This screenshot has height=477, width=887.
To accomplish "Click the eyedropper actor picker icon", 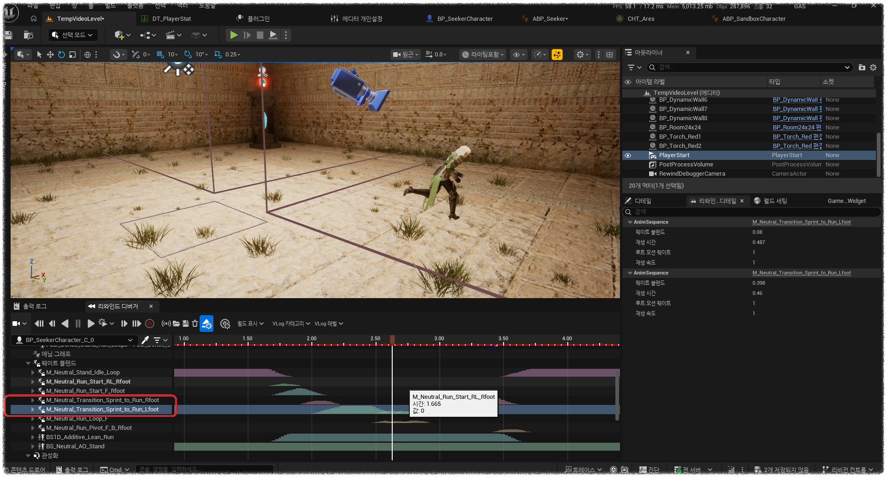I will click(x=145, y=340).
